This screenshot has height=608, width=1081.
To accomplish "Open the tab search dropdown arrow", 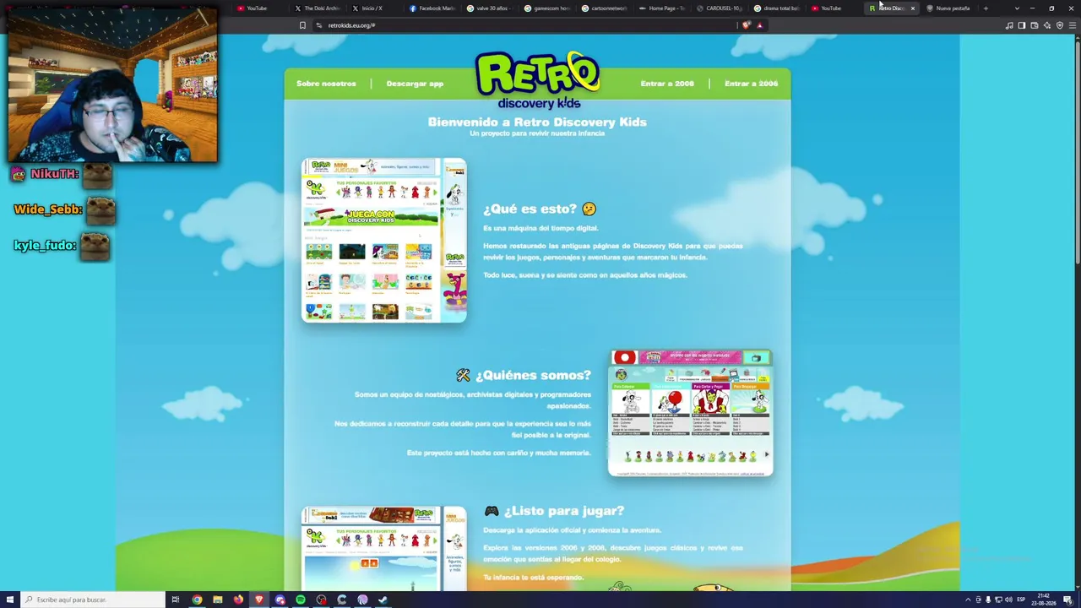I will [1017, 8].
